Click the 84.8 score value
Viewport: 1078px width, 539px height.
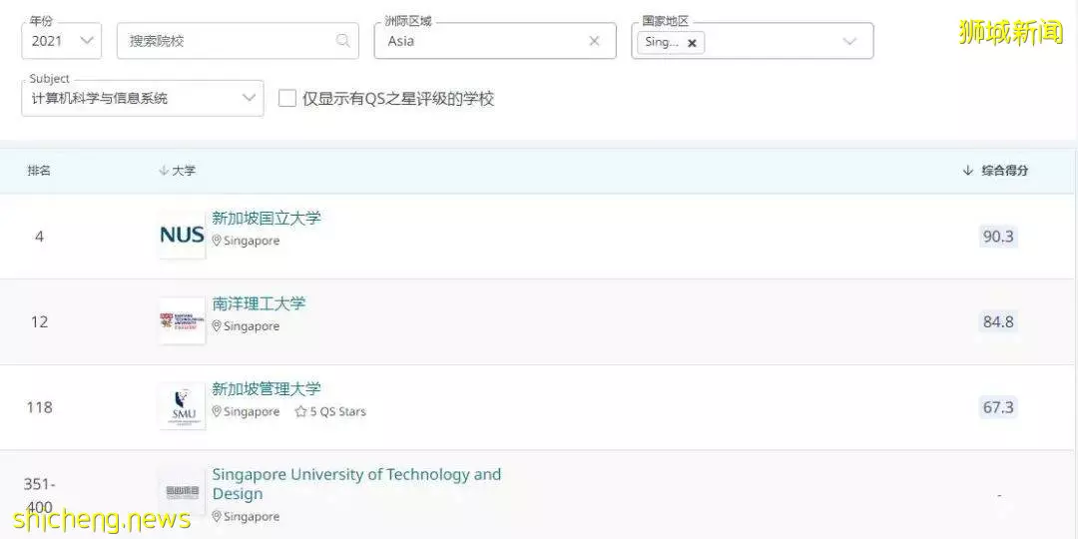click(998, 321)
